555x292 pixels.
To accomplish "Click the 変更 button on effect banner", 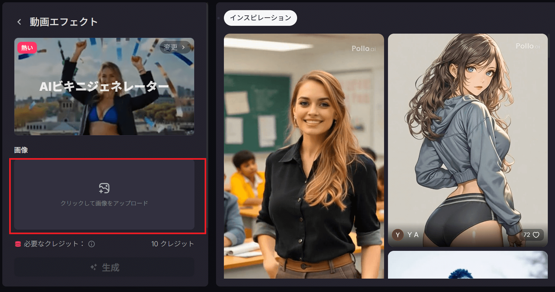I will (175, 47).
